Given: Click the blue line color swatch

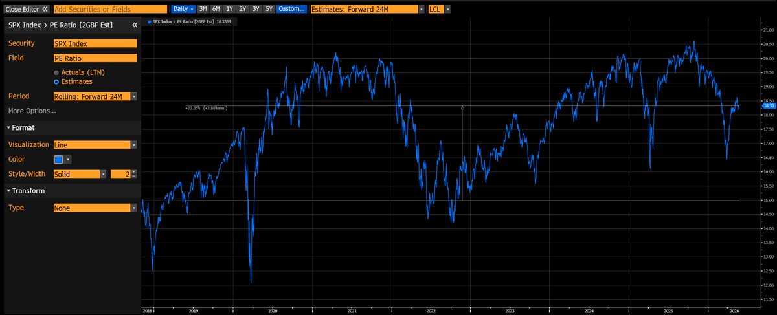Looking at the screenshot, I should [59, 159].
